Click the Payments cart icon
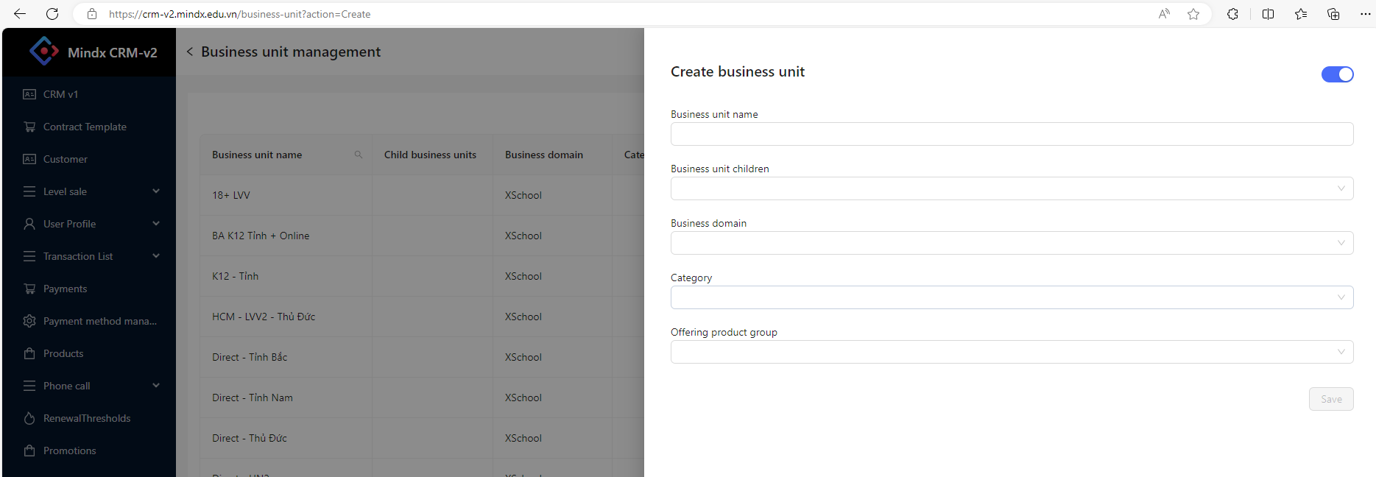 [29, 289]
